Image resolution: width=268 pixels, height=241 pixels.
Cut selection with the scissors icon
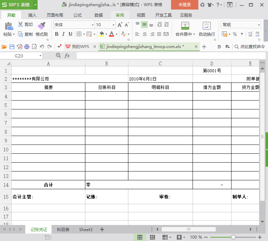pyautogui.click(x=20, y=25)
